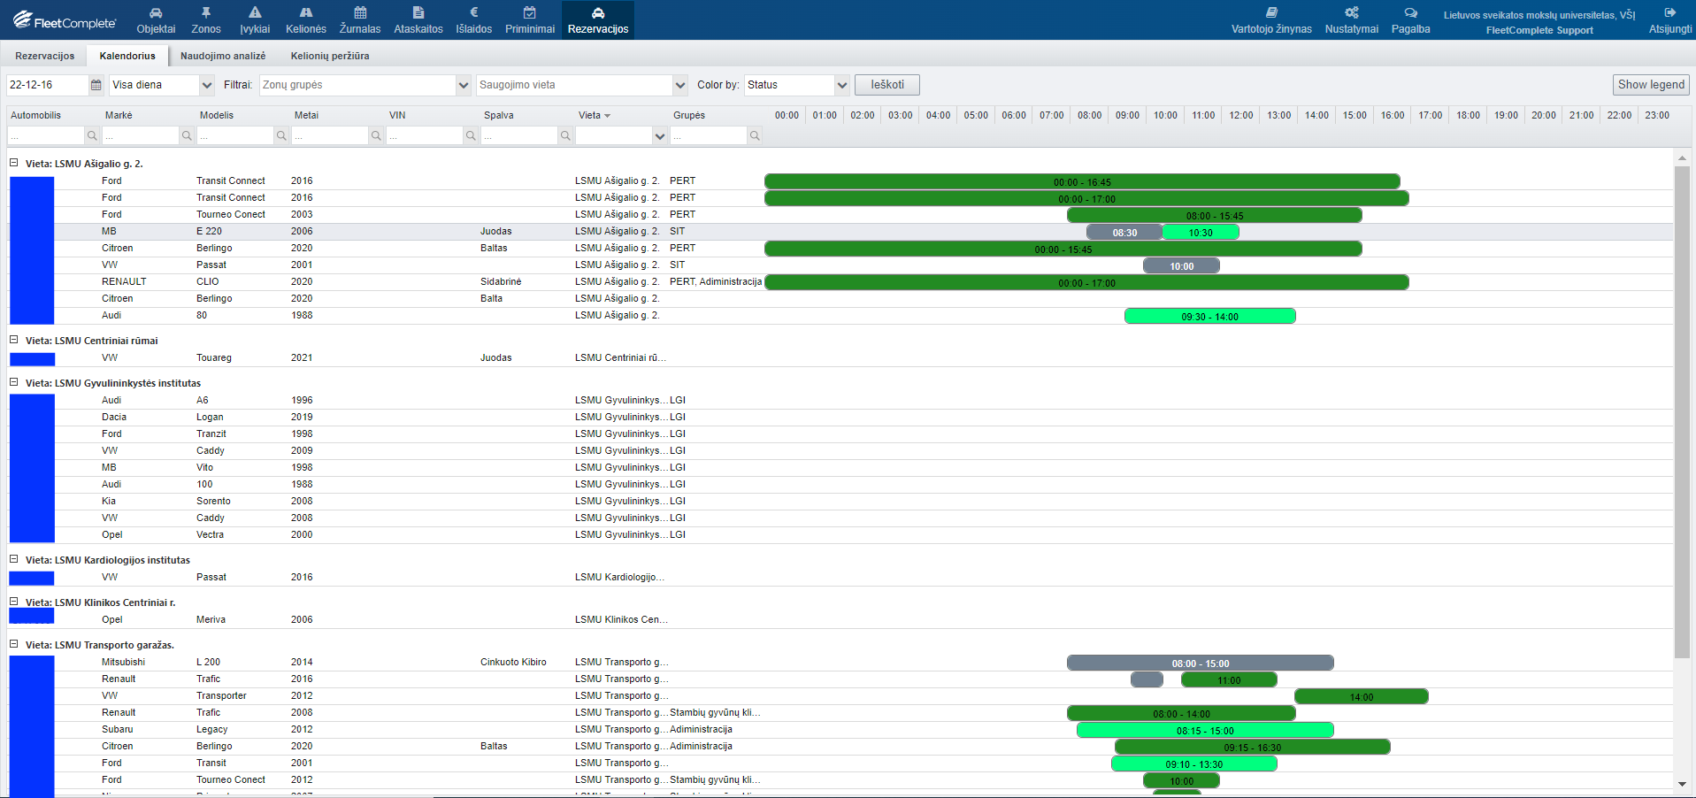Screen dimensions: 1696x798
Task: Click the scrollbar down arrow
Action: (x=1682, y=784)
